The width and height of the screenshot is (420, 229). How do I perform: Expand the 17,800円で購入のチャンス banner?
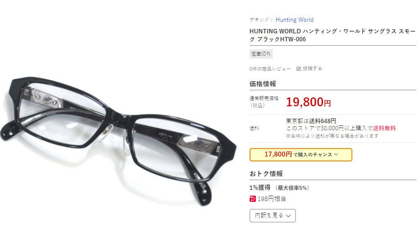click(300, 155)
